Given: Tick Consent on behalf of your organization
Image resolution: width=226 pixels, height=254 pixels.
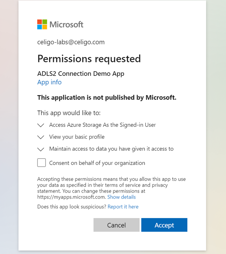Looking at the screenshot, I should point(41,163).
